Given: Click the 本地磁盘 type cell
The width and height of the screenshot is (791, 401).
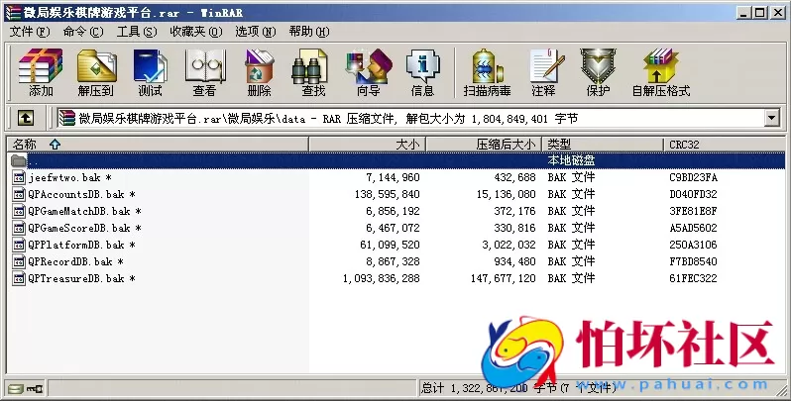Looking at the screenshot, I should click(571, 160).
